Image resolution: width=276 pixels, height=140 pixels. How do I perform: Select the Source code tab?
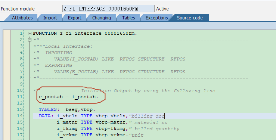190,18
